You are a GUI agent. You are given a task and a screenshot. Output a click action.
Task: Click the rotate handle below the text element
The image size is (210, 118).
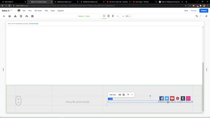106,104
